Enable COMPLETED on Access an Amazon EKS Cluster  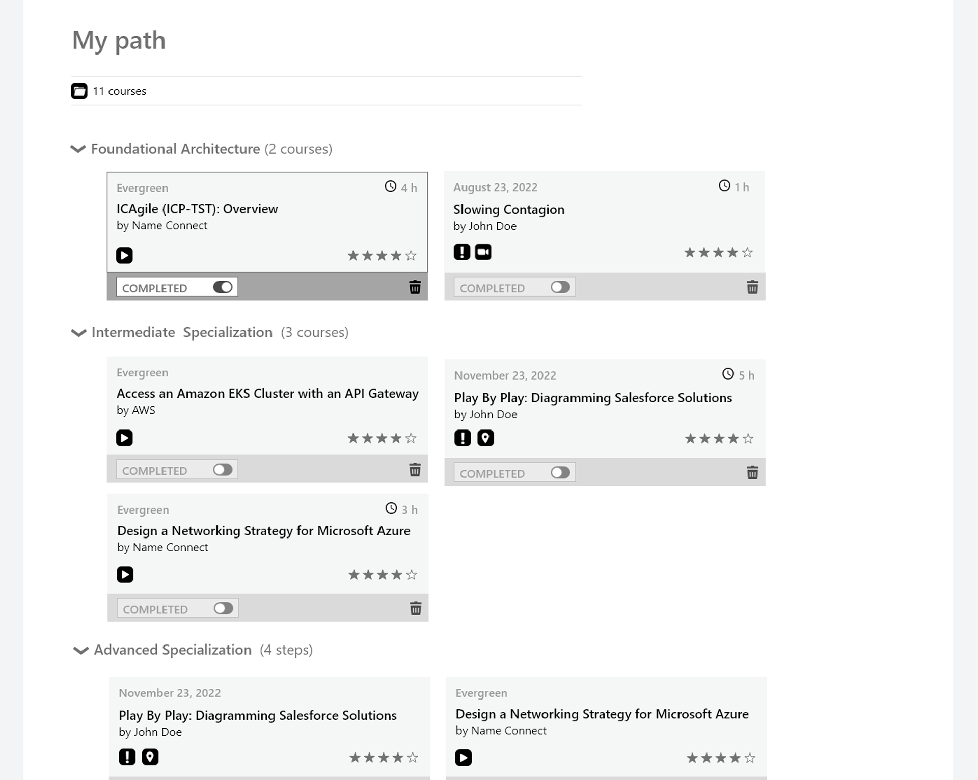coord(223,469)
